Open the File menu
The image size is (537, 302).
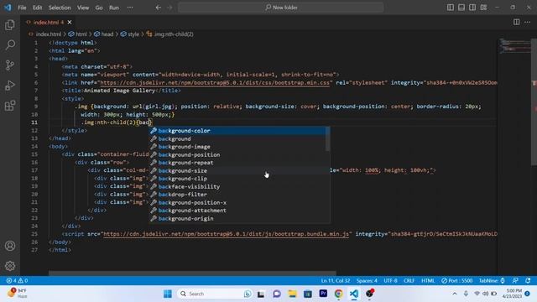22,8
